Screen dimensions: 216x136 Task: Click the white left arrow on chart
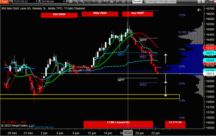tap(199, 10)
